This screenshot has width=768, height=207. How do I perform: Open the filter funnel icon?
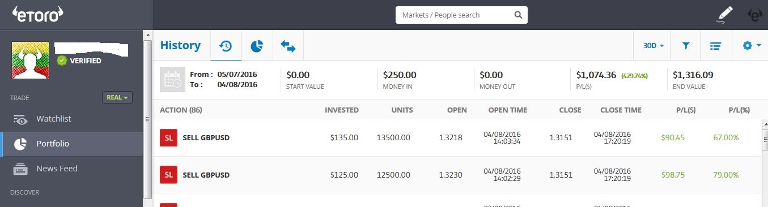point(686,46)
